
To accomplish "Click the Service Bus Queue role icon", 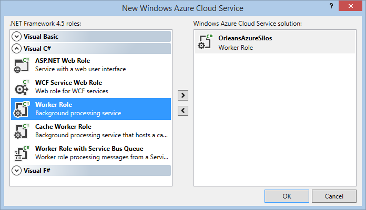I will (x=22, y=153).
